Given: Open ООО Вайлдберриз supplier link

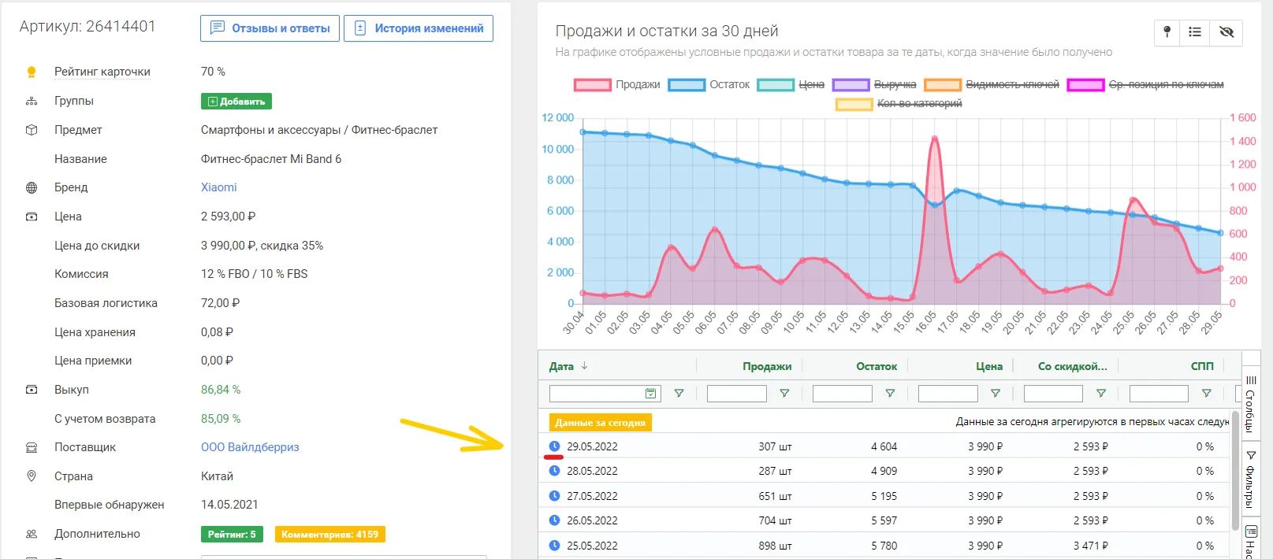Looking at the screenshot, I should coord(250,447).
